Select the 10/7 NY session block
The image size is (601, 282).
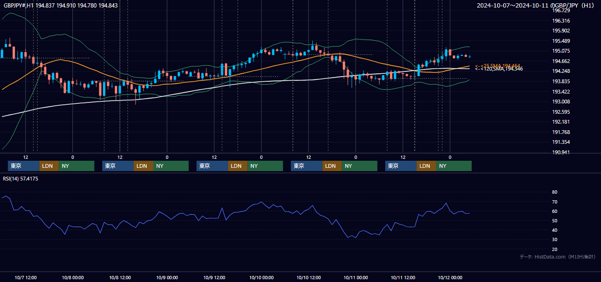(77, 166)
